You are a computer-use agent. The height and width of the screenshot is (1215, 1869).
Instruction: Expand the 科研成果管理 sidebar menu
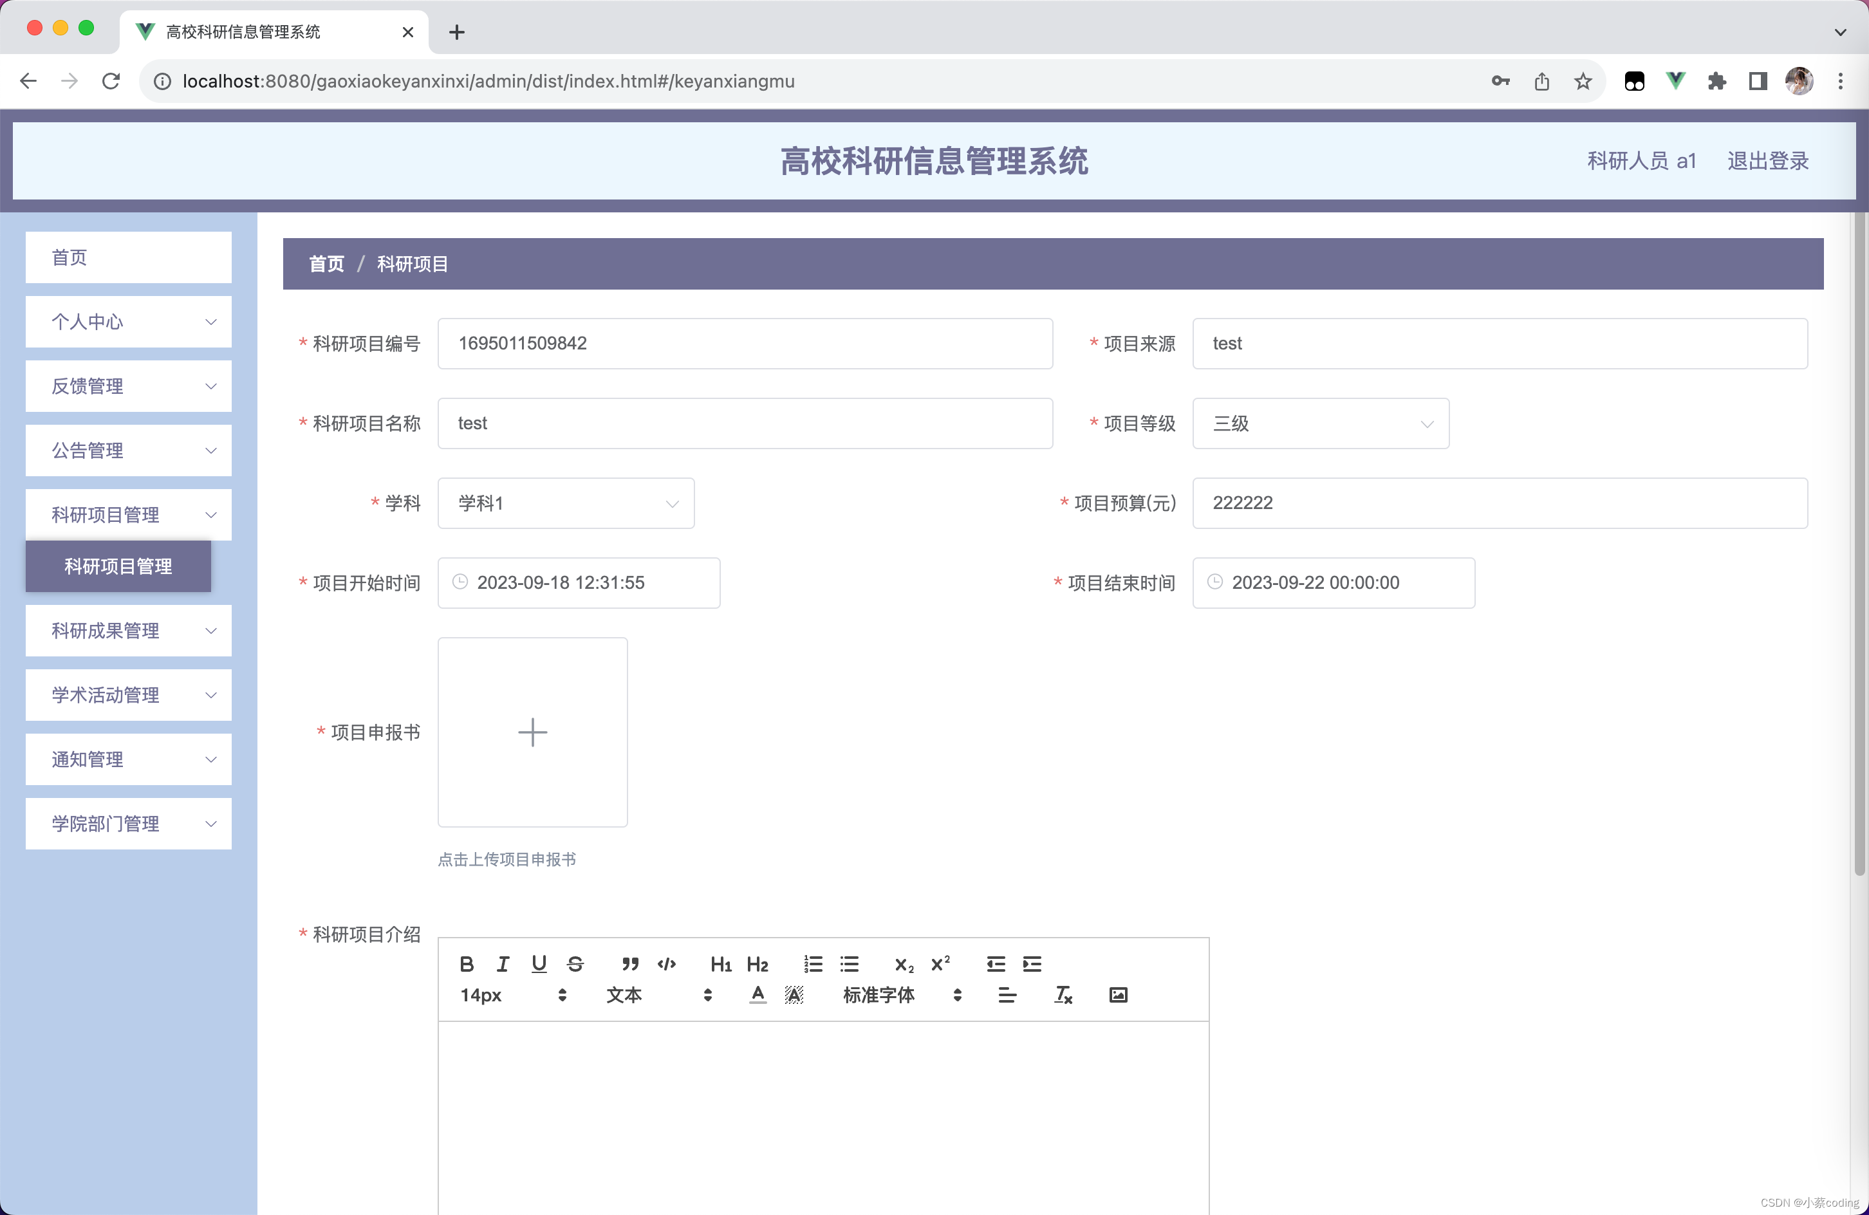[129, 631]
